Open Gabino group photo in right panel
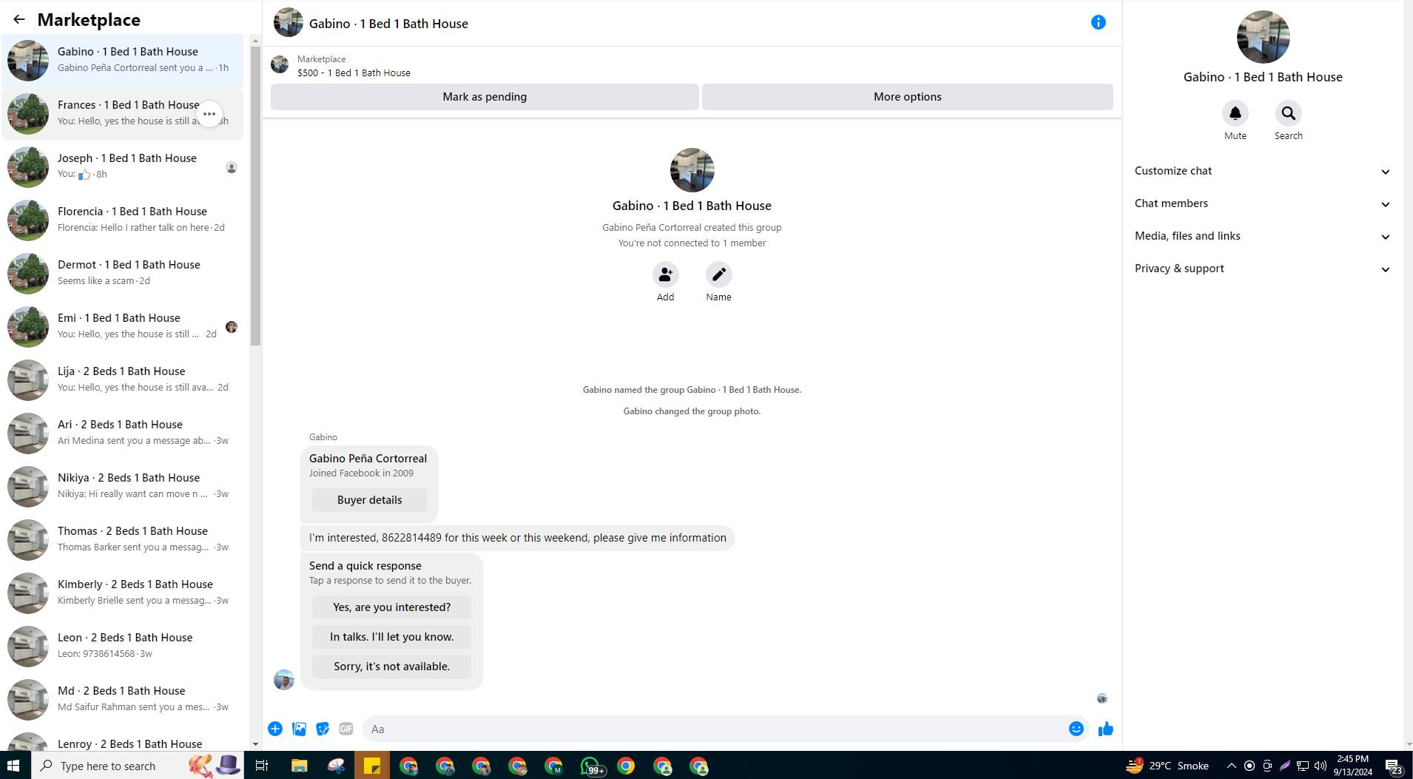Image resolution: width=1413 pixels, height=779 pixels. [x=1263, y=37]
